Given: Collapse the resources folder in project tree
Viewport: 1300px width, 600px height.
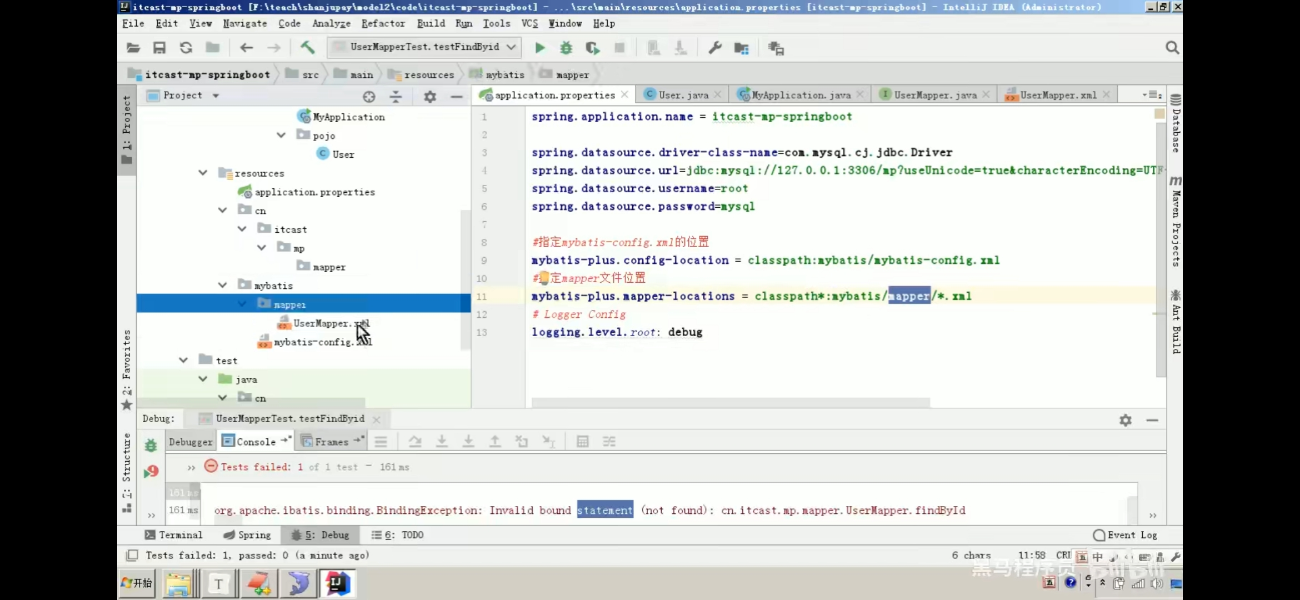Looking at the screenshot, I should [x=203, y=173].
